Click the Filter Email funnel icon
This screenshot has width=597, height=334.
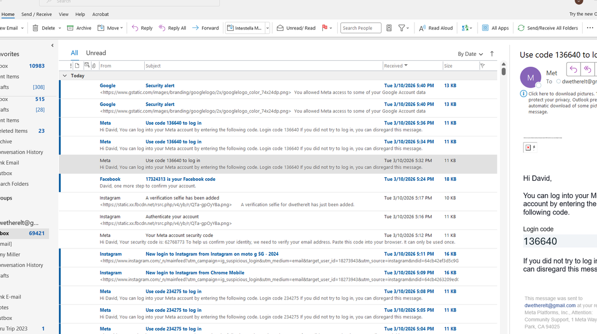[x=401, y=28]
